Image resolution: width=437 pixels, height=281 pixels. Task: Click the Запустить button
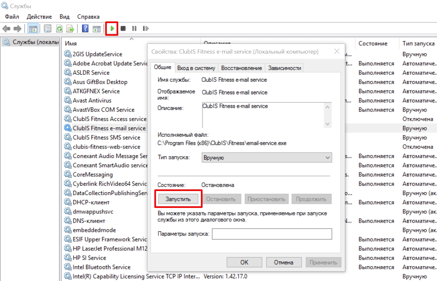[x=178, y=199]
